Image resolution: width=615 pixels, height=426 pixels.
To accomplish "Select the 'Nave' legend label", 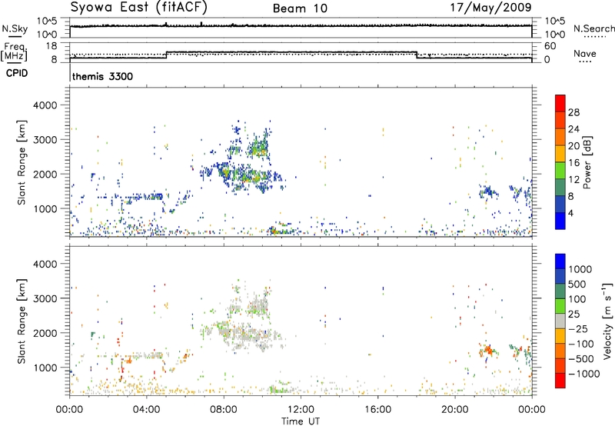I will pyautogui.click(x=585, y=54).
